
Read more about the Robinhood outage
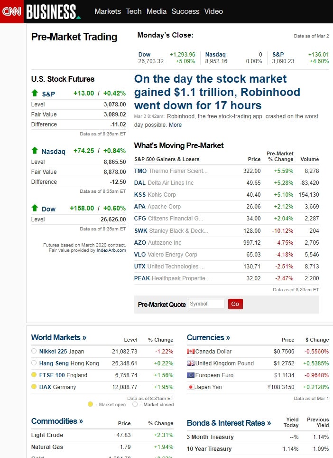pyautogui.click(x=175, y=125)
